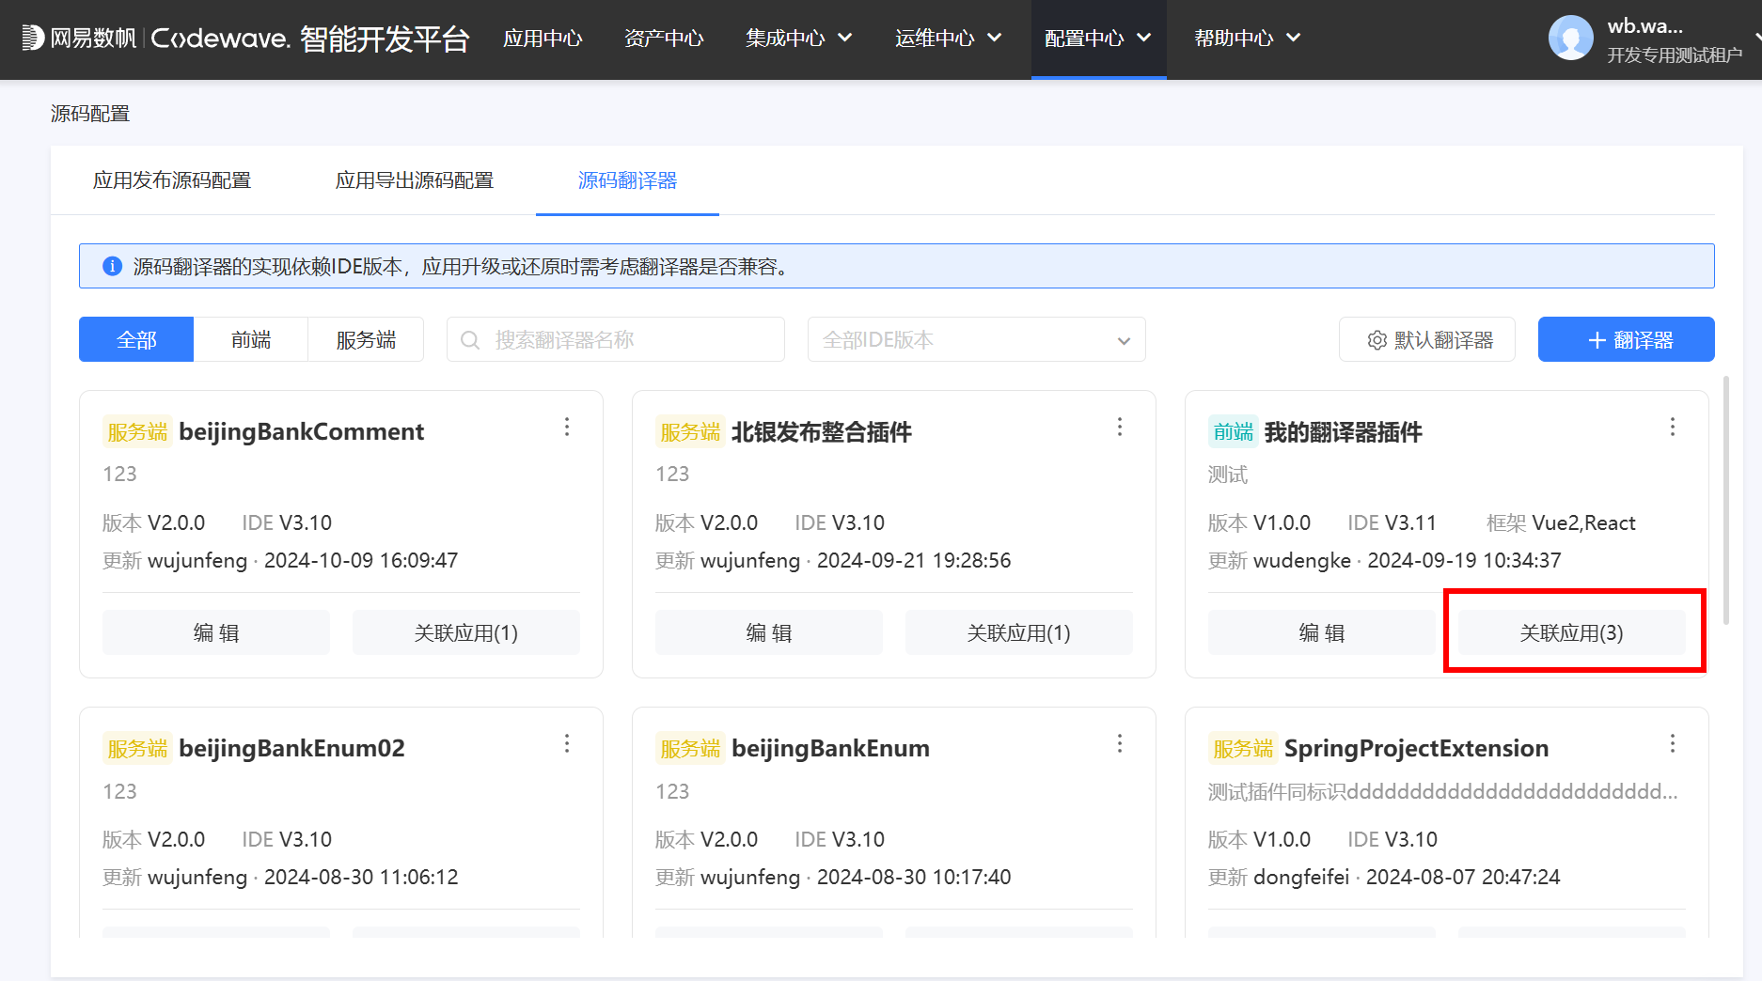The height and width of the screenshot is (981, 1762).
Task: Click the 北银发布整合插件 card title
Action: click(x=822, y=432)
